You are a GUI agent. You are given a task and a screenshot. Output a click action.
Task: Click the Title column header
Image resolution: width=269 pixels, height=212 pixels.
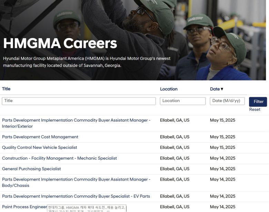pyautogui.click(x=6, y=89)
